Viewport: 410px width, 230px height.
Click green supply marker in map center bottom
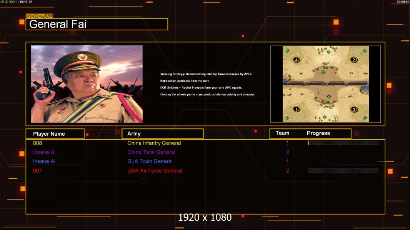pos(329,97)
